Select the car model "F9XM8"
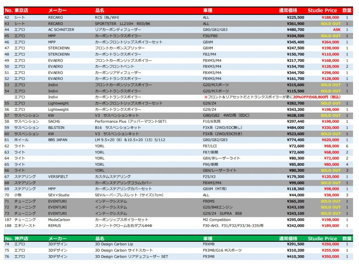This screenshot has height=267, width=359. [209, 244]
